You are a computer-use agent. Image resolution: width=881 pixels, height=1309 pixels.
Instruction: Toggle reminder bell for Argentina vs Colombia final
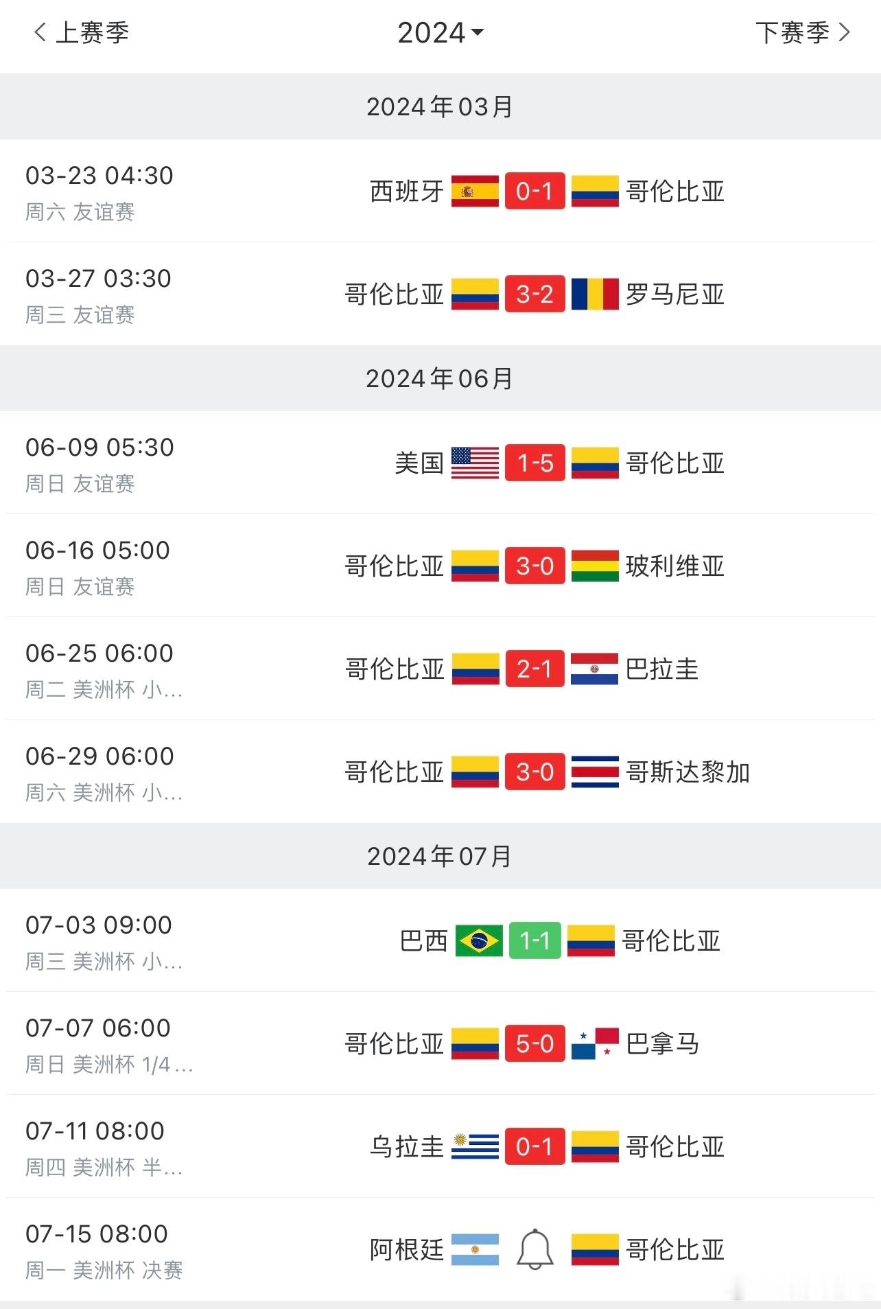coord(535,1249)
